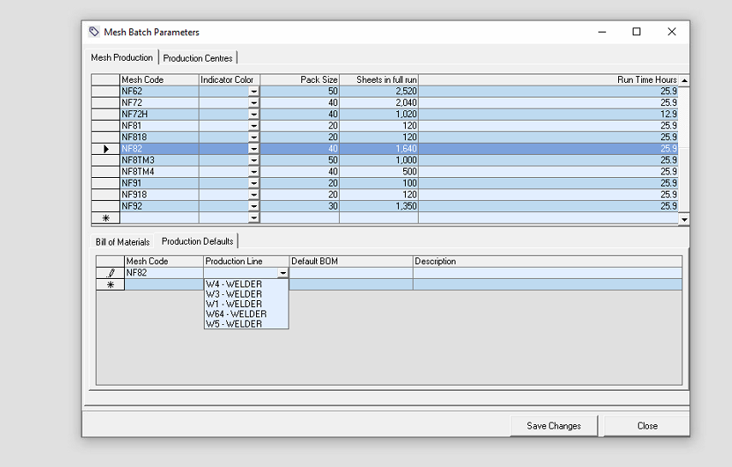
Task: Open Indicator Color dropdown for NF8TM3
Action: 253,160
